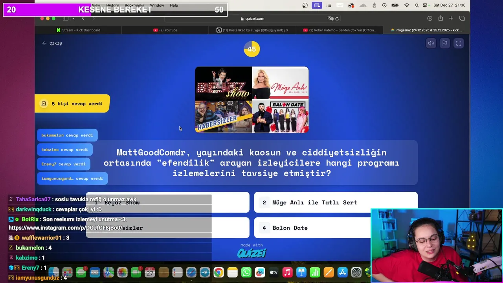Mute the quiz sound with speaker icon
The image size is (503, 283).
point(431,43)
